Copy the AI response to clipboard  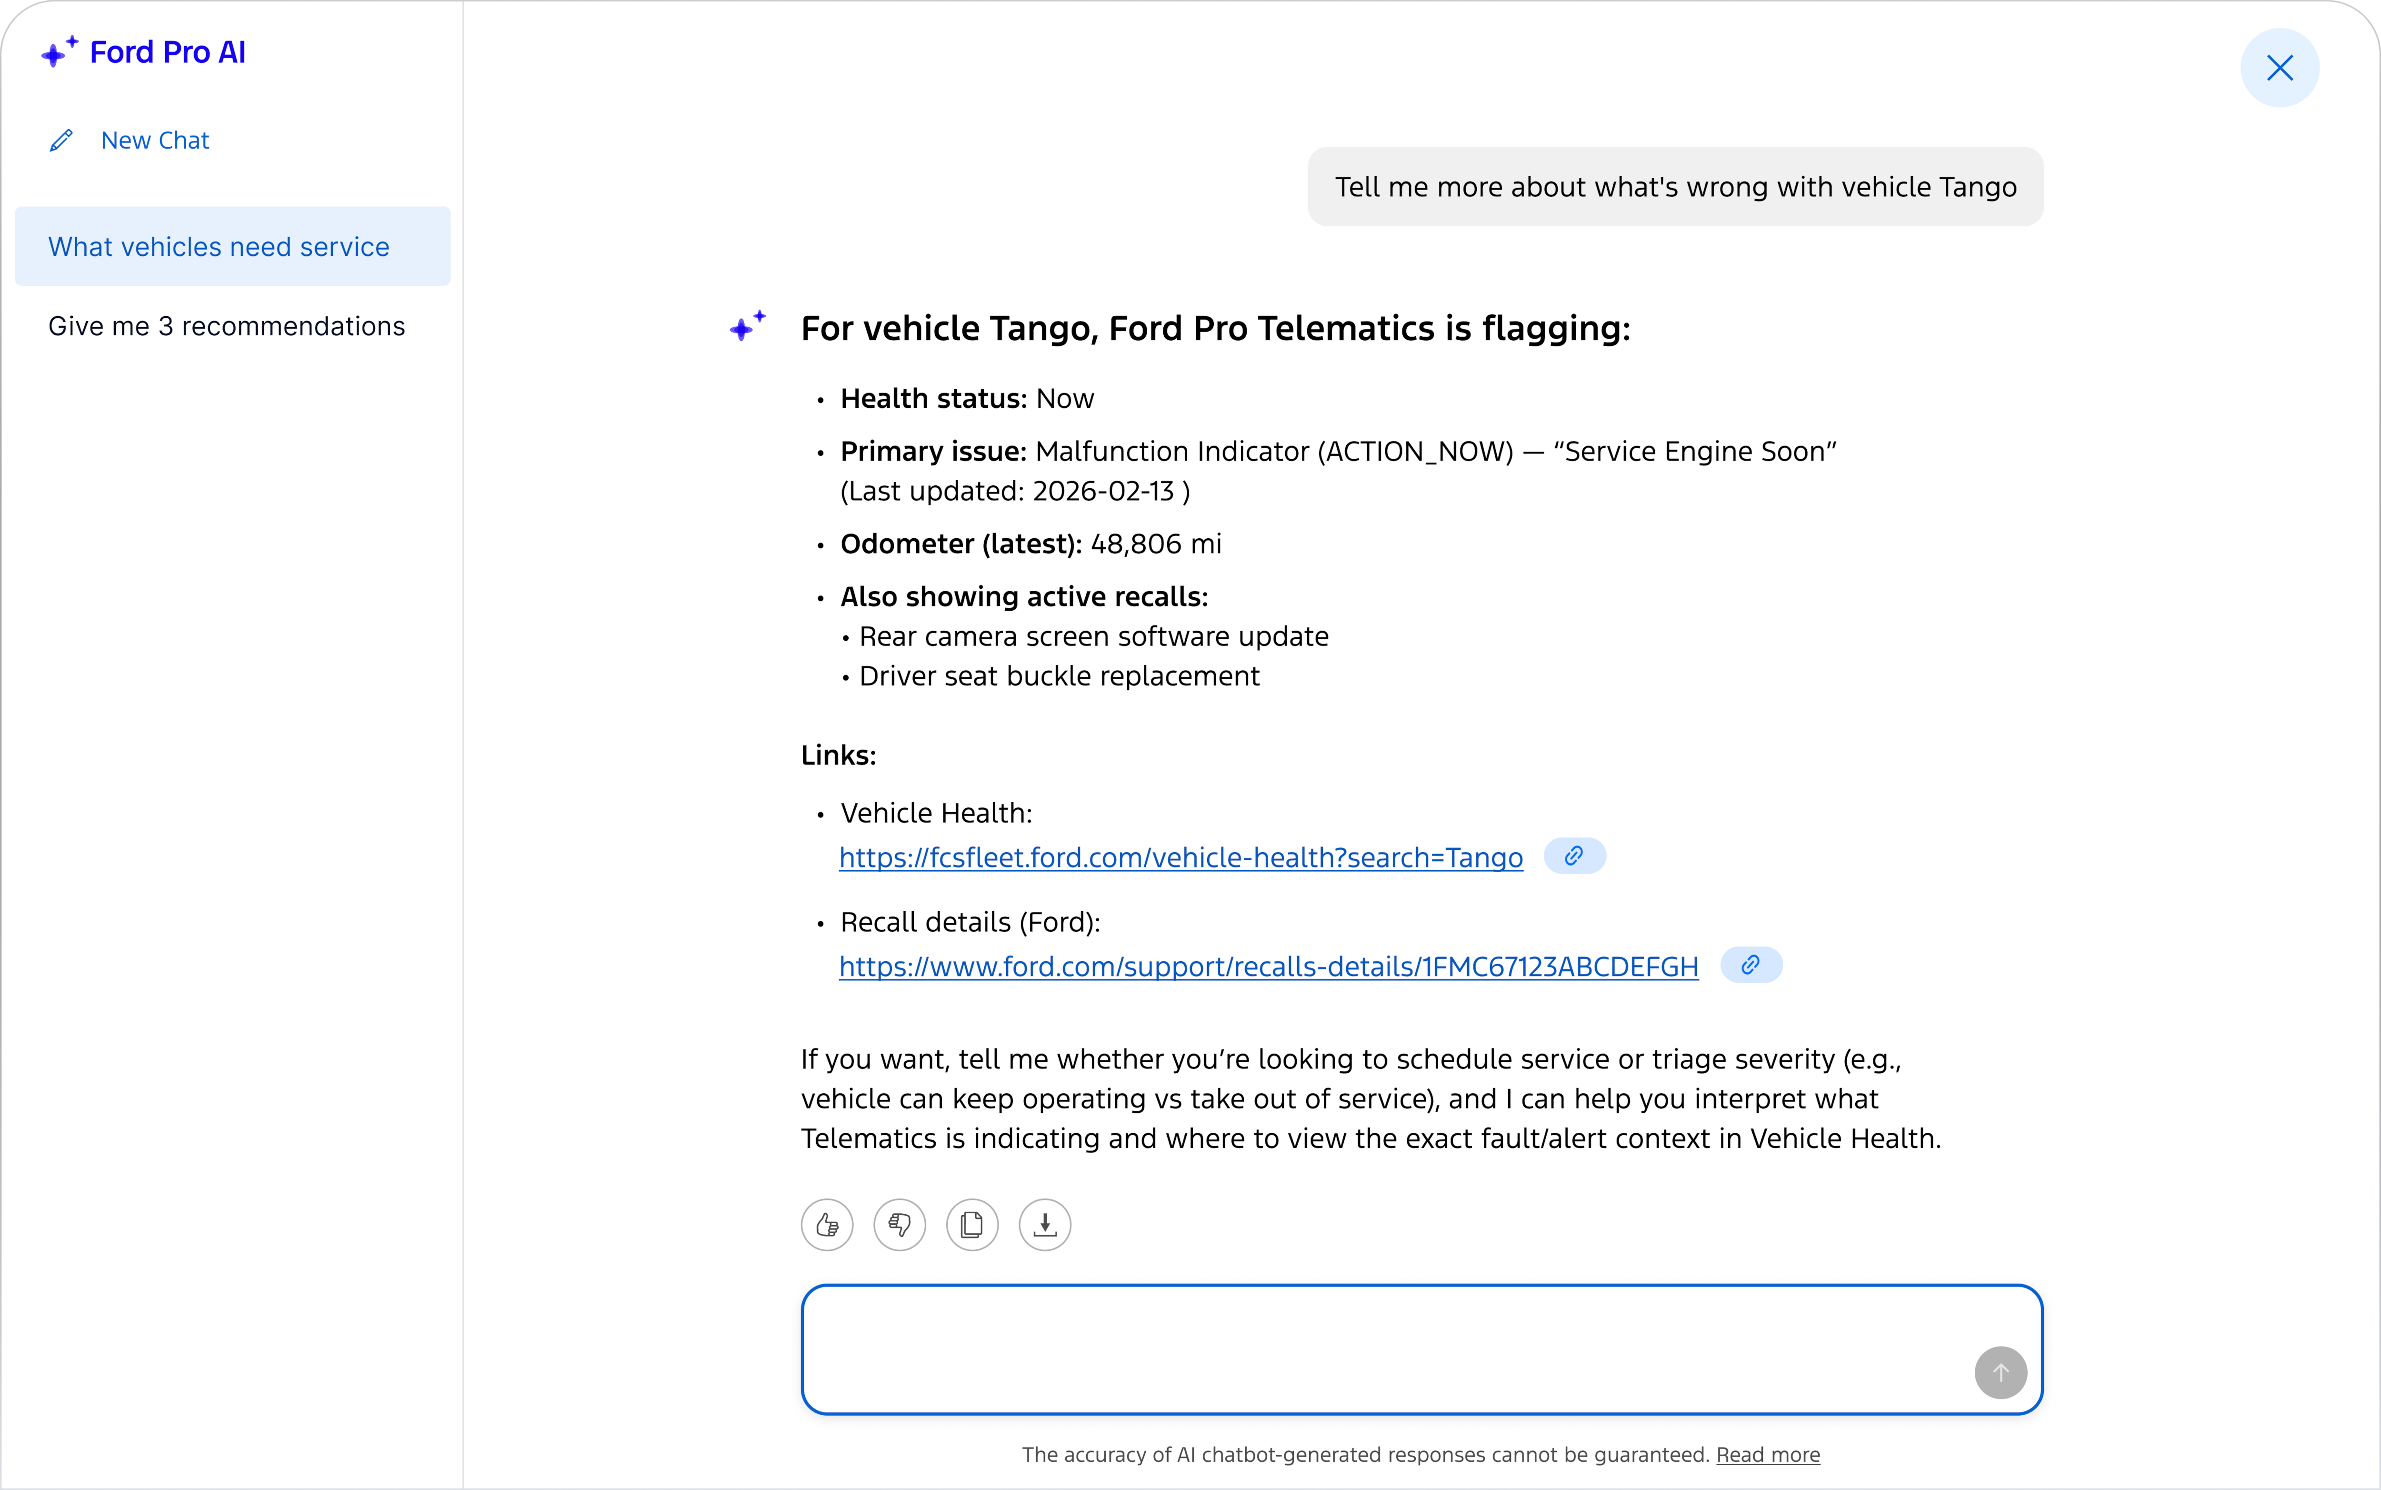972,1225
